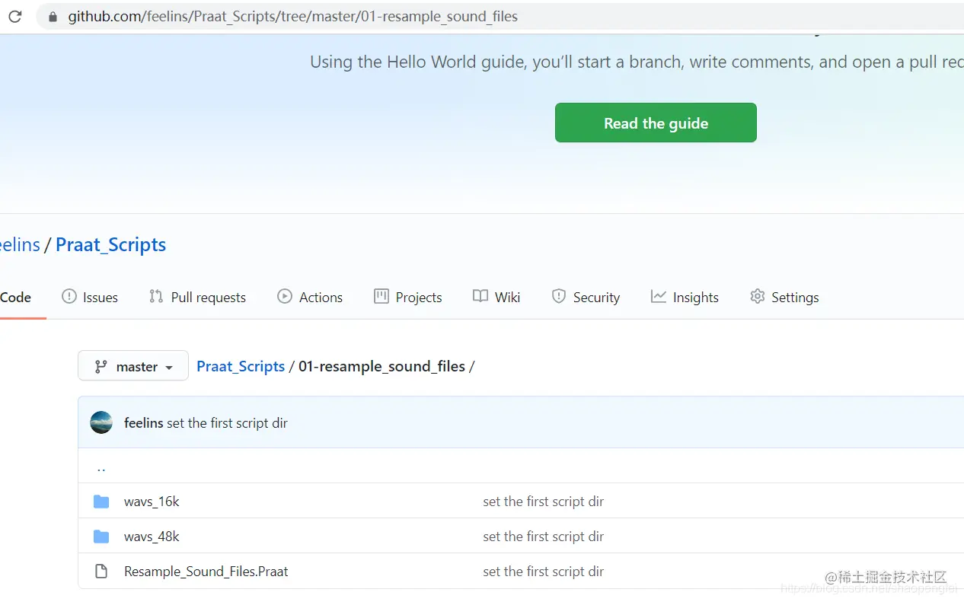Click the Insights graph icon
This screenshot has height=602, width=964.
(659, 297)
